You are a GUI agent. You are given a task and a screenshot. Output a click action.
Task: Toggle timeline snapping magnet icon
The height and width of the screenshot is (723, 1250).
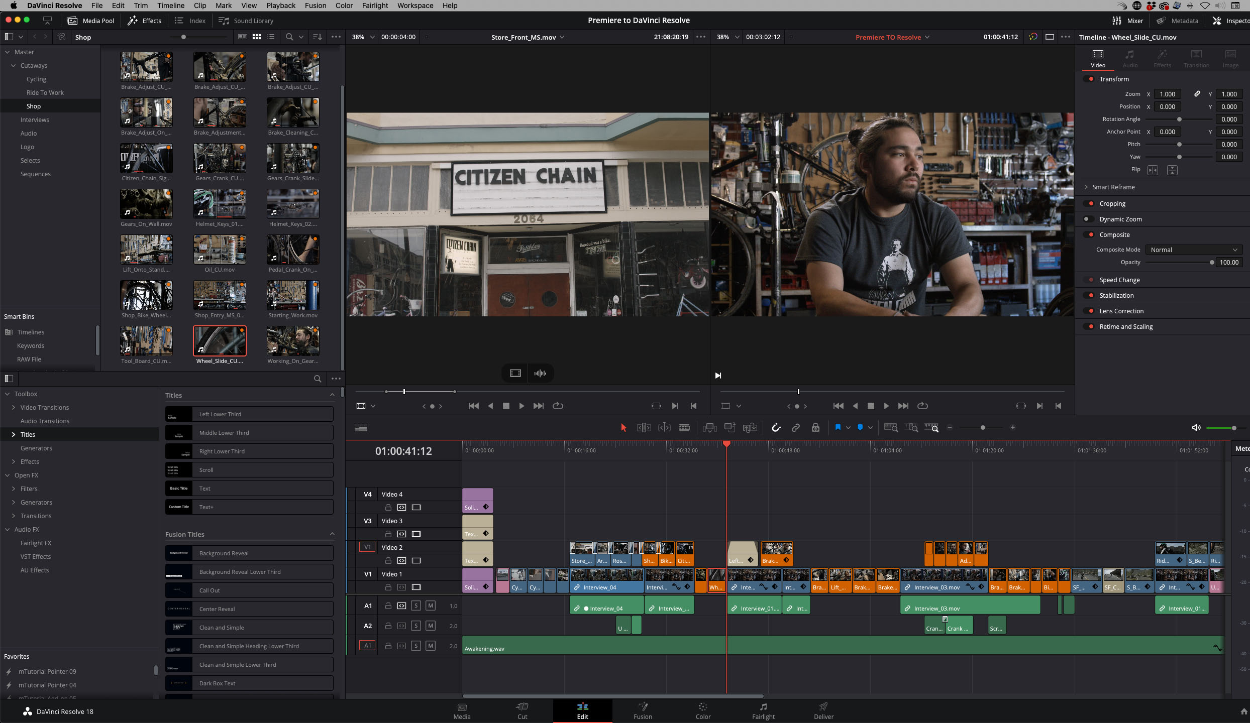point(776,427)
